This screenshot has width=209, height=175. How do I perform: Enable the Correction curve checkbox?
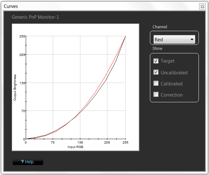point(156,94)
